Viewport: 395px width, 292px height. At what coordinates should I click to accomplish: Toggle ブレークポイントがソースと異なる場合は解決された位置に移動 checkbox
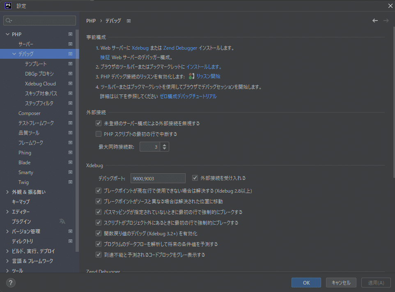(99, 201)
